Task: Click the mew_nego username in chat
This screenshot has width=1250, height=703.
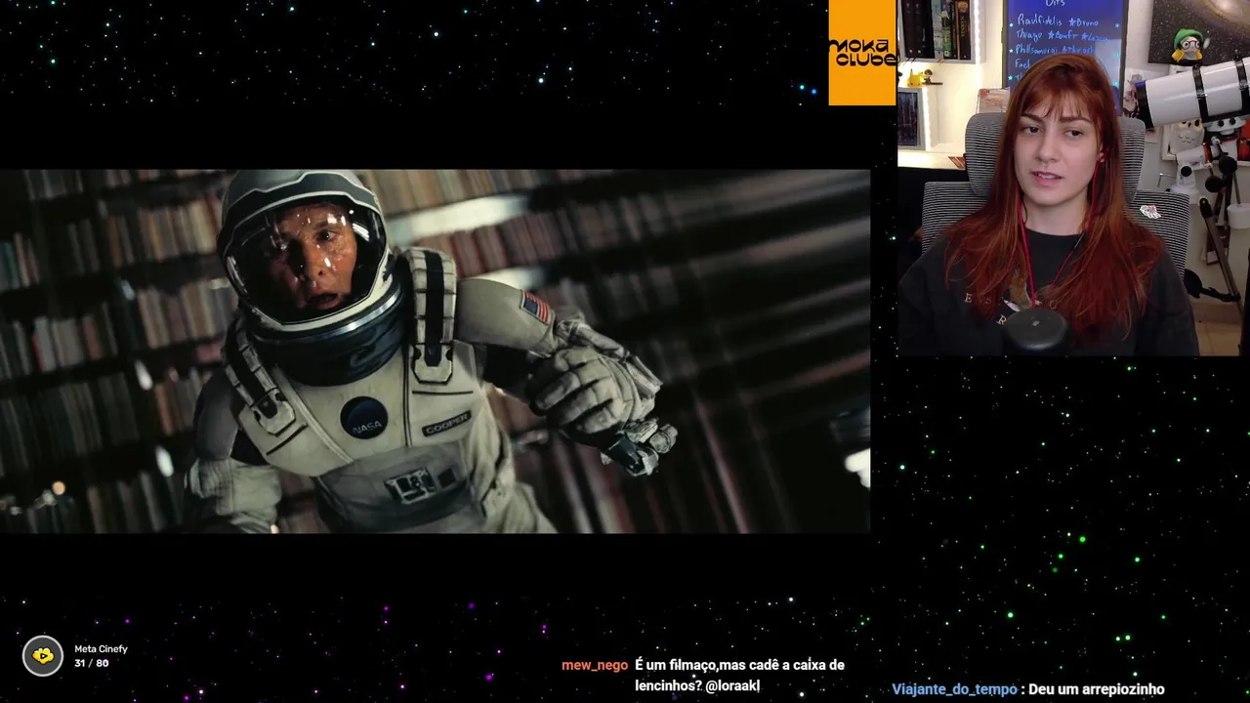Action: click(595, 665)
